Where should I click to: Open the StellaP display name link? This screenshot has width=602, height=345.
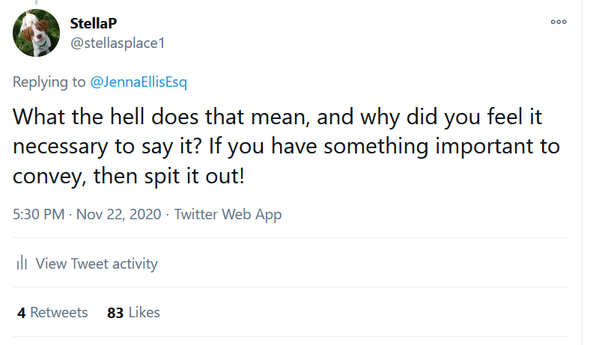(x=94, y=24)
